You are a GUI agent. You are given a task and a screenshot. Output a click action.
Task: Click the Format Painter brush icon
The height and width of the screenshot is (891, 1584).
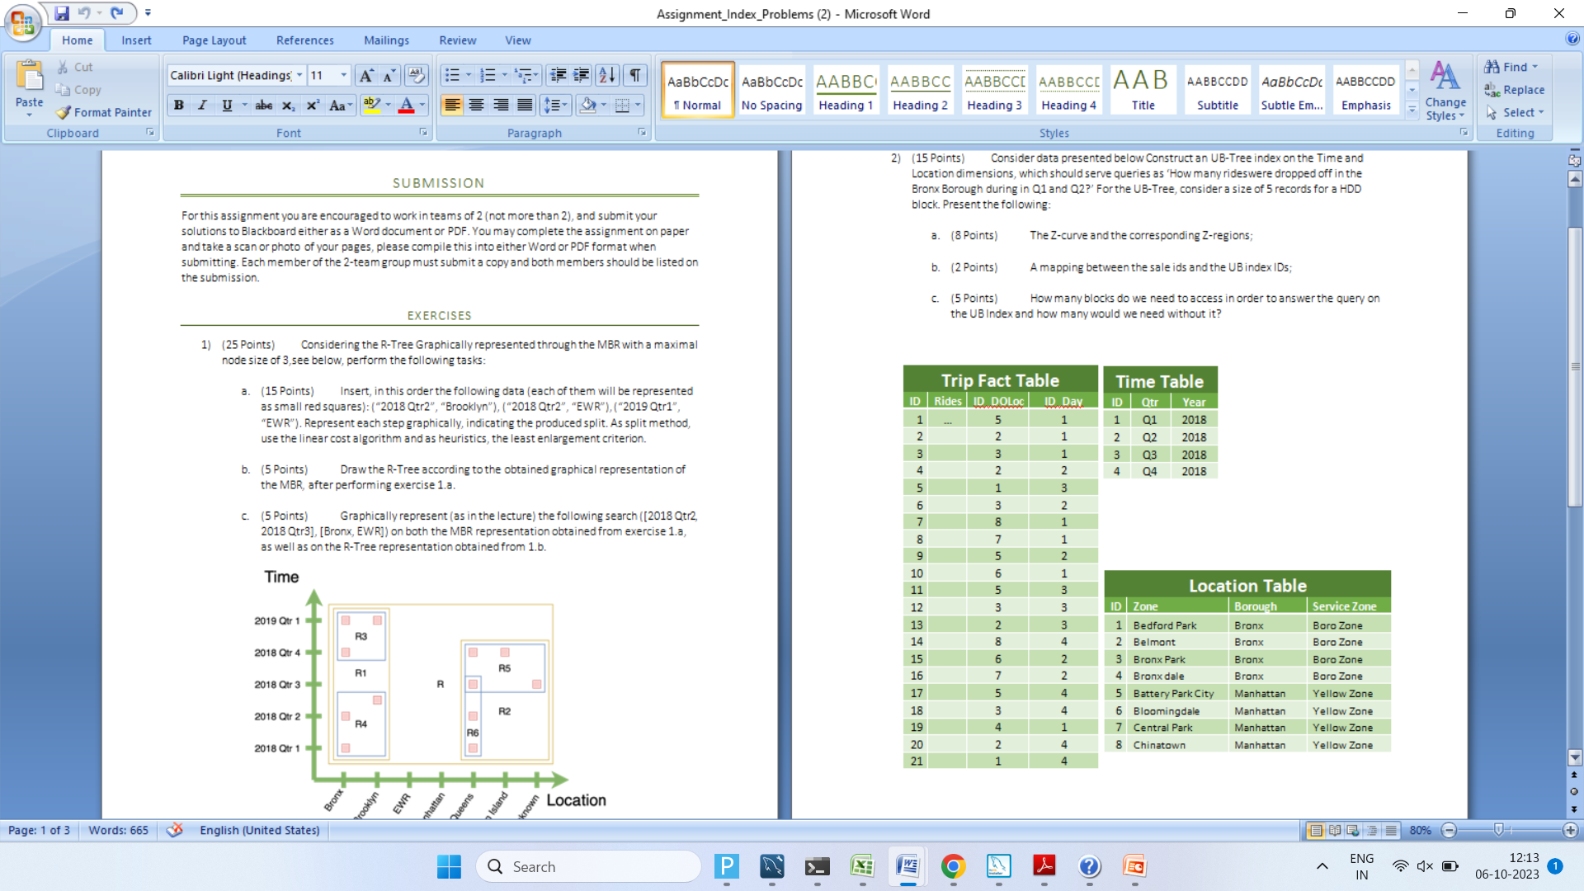pyautogui.click(x=64, y=112)
